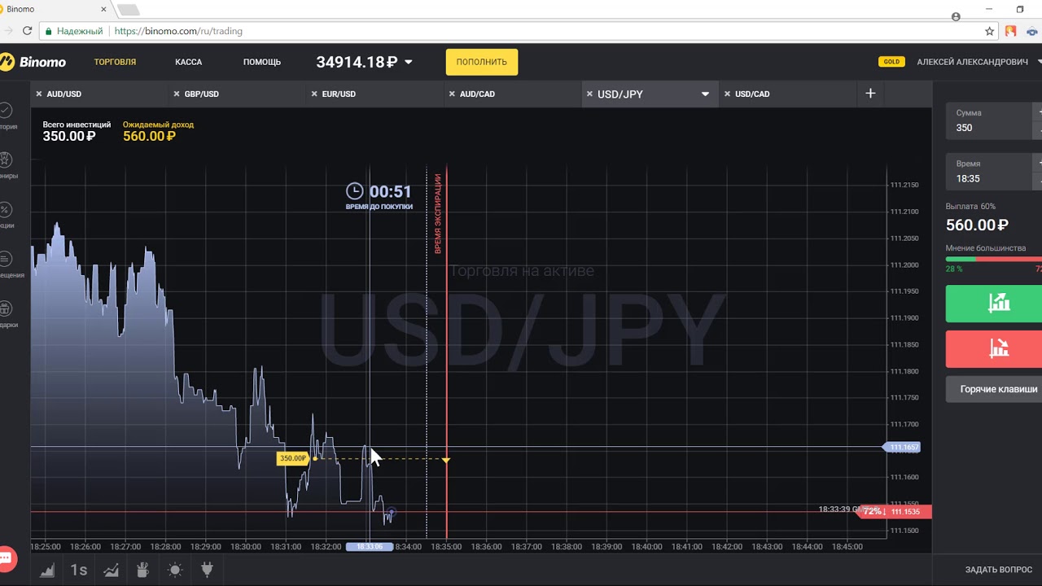This screenshot has width=1042, height=586.
Task: Click the Всего инвестиций 350.00₽ value
Action: [x=69, y=136]
